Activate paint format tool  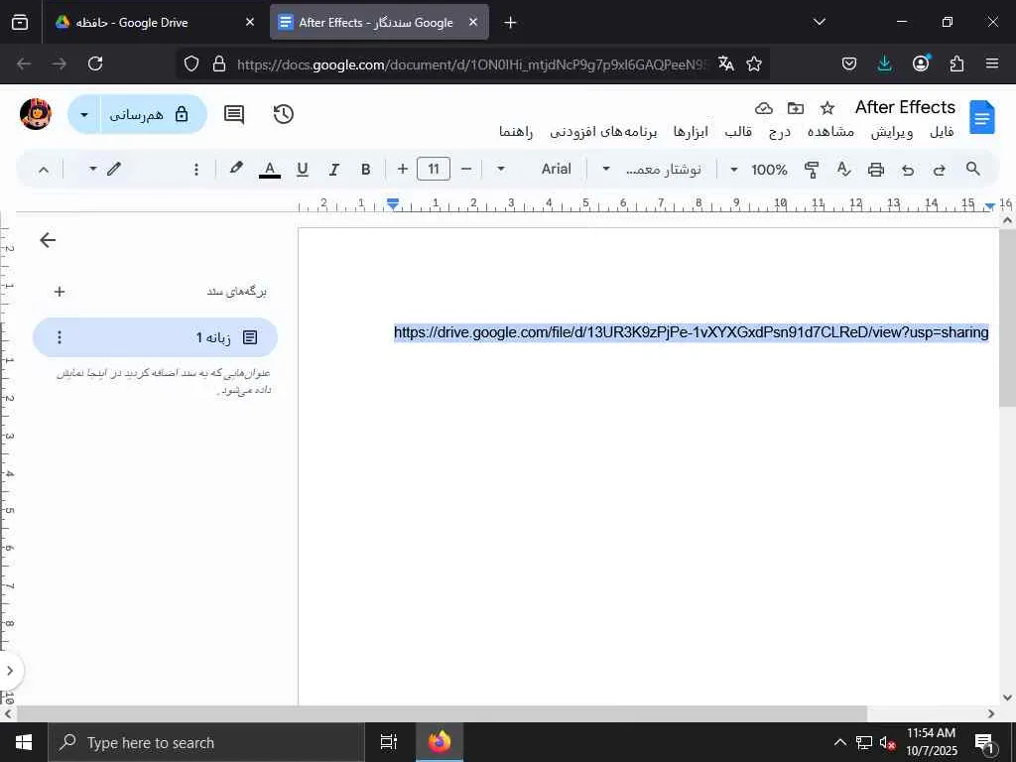coord(812,170)
